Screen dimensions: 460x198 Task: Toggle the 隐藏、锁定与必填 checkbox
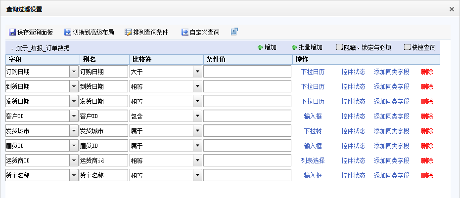pos(339,47)
